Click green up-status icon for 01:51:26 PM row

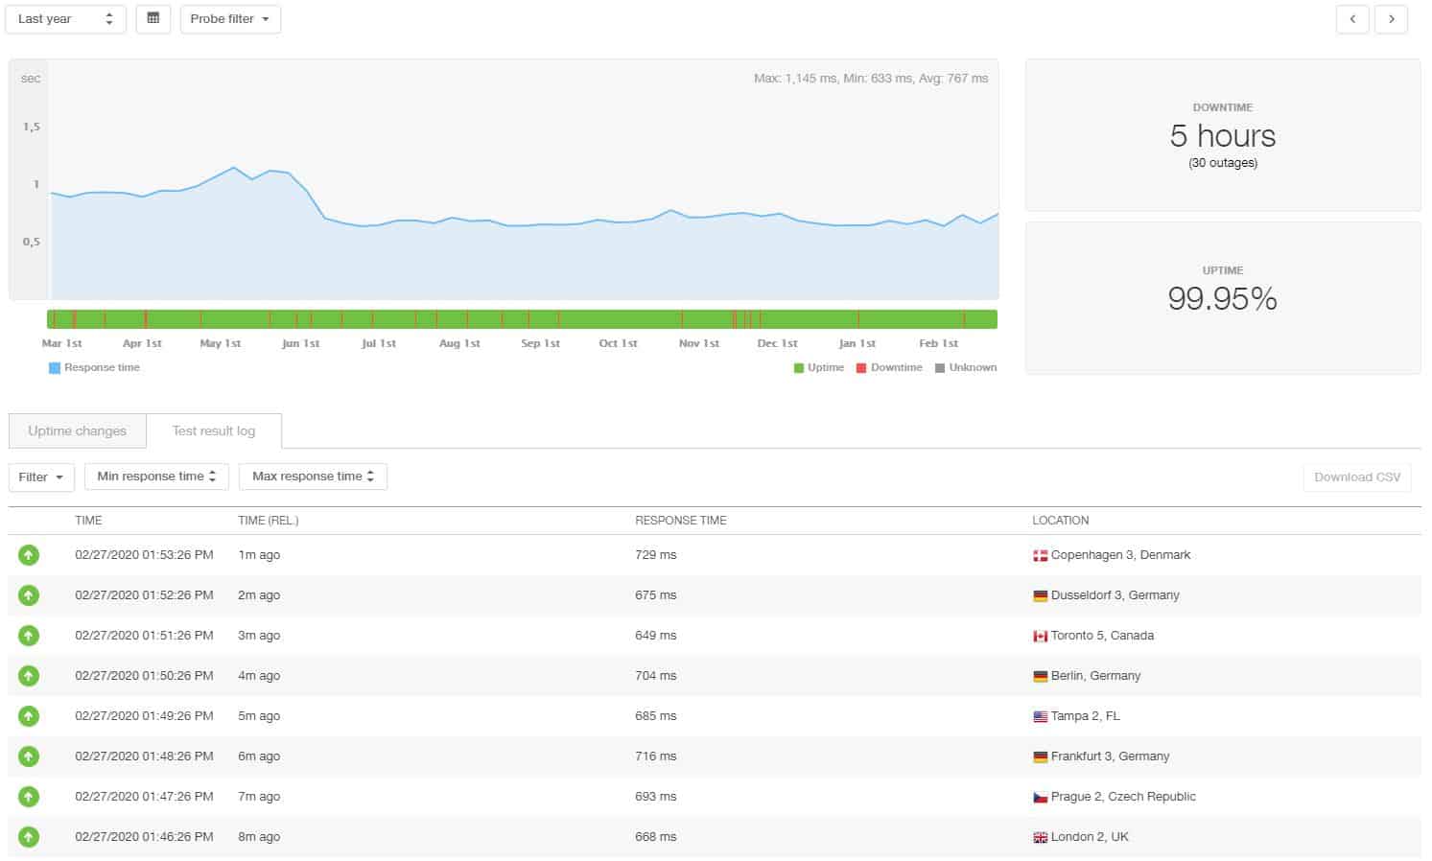[29, 636]
